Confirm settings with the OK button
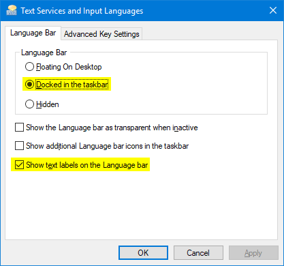 pos(143,252)
